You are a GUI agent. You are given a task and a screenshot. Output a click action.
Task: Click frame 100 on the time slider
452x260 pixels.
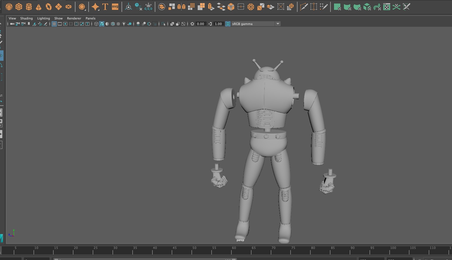tap(390, 250)
